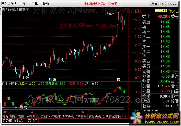Viewport: 181px width, 126px height.
Task: Click the 跟庄波段 indicator name
Action: [8, 83]
